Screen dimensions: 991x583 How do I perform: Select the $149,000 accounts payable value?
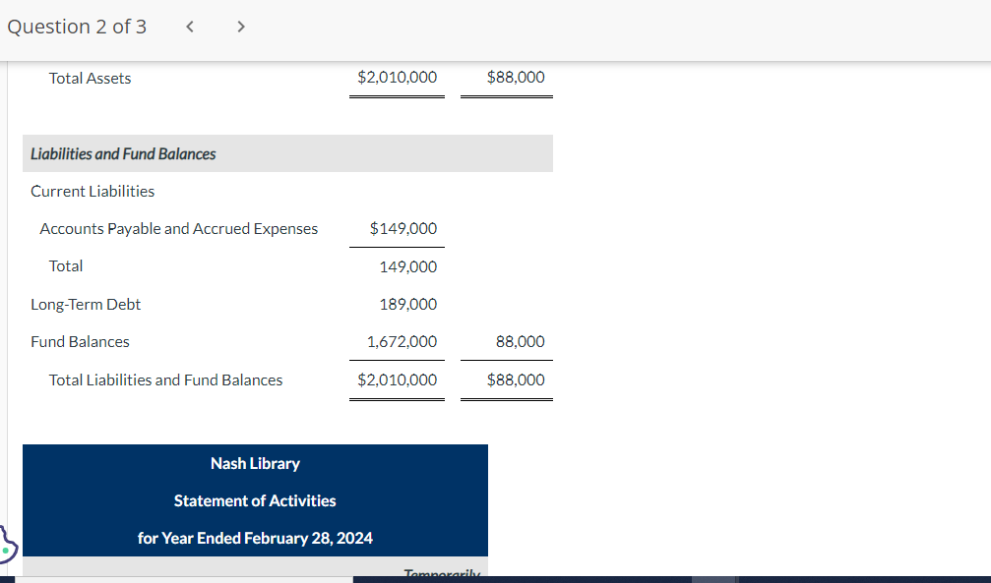(403, 229)
